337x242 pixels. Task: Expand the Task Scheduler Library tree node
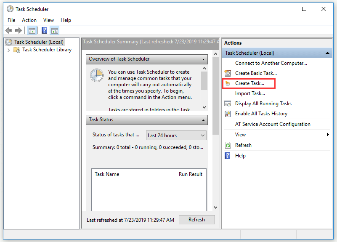pyautogui.click(x=8, y=50)
